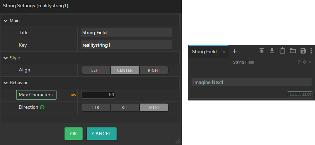This screenshot has height=145, width=315.
Task: Set alignment to RIGHT
Action: (154, 70)
